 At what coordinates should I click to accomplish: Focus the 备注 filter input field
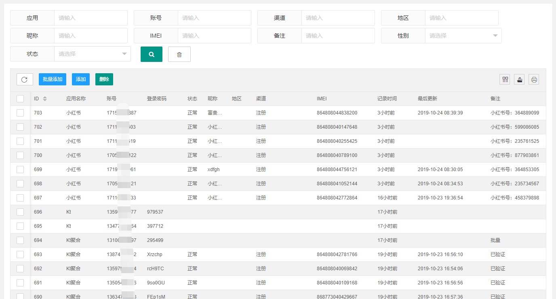(x=338, y=36)
